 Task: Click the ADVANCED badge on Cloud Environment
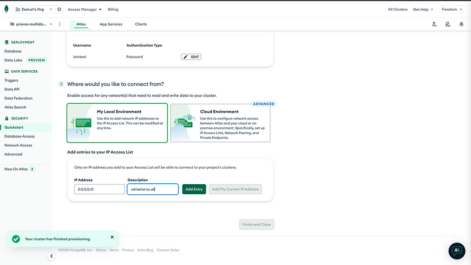pyautogui.click(x=264, y=104)
